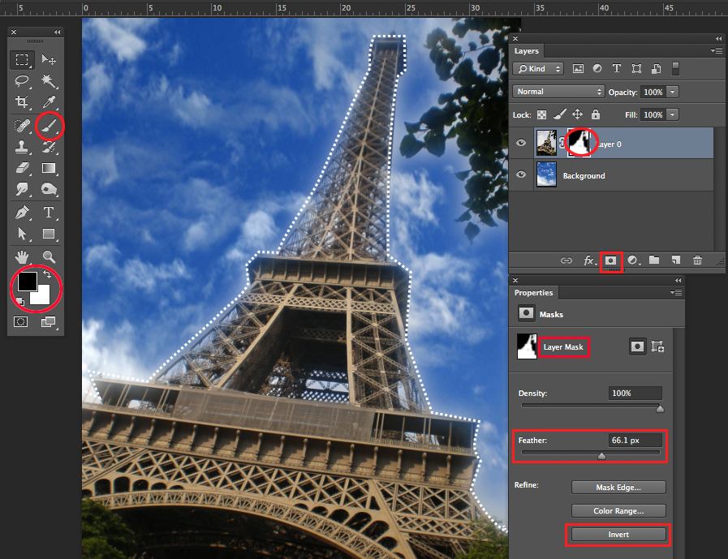
Task: Hide Layer 0 with its eye icon
Action: point(521,144)
